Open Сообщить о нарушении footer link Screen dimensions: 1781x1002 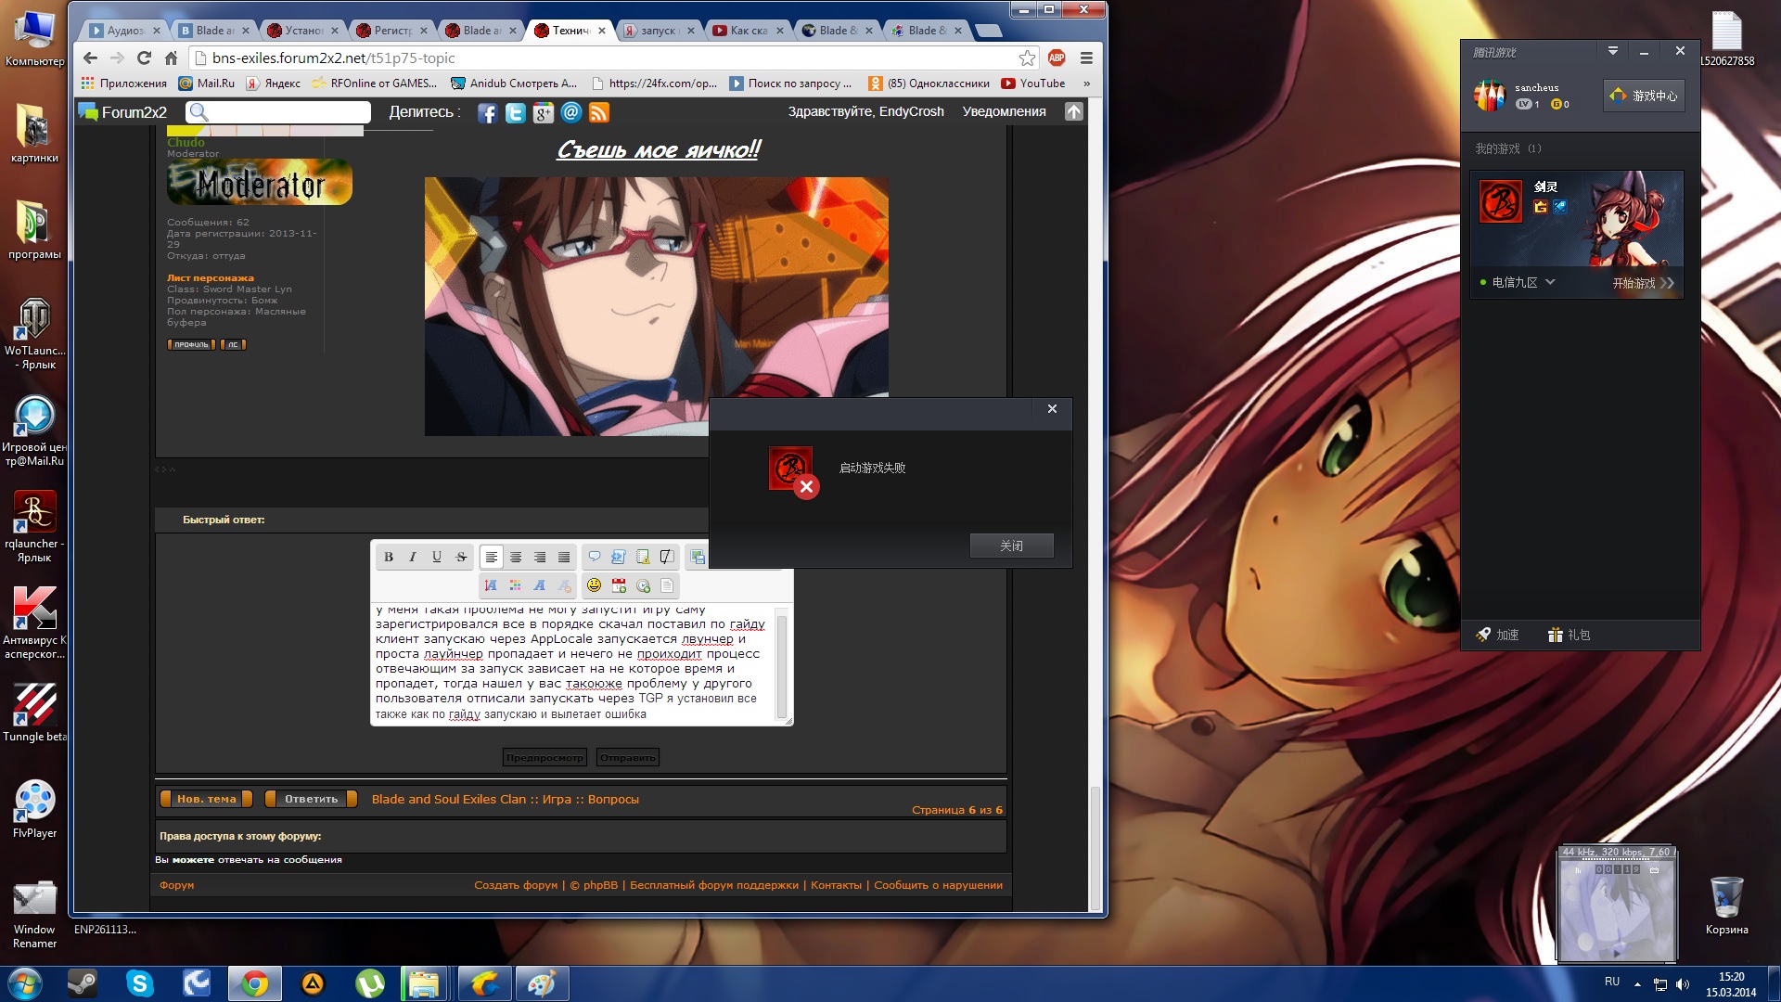pos(938,885)
